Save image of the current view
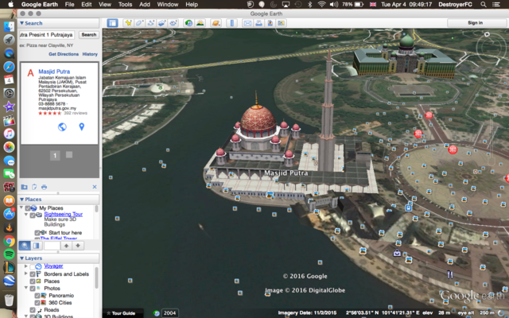This screenshot has height=318, width=509. click(270, 23)
